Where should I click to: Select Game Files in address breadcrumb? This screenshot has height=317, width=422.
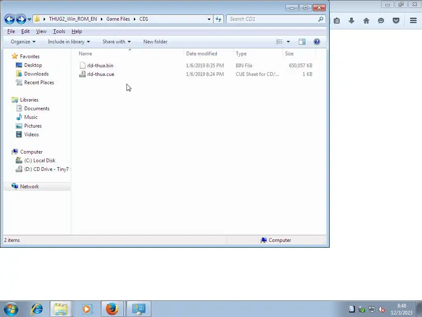(x=118, y=19)
